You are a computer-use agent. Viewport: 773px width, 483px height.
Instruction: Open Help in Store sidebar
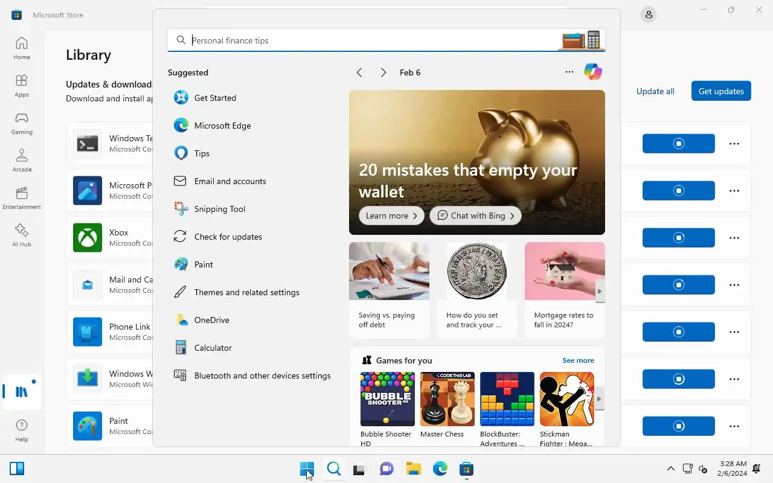click(22, 430)
